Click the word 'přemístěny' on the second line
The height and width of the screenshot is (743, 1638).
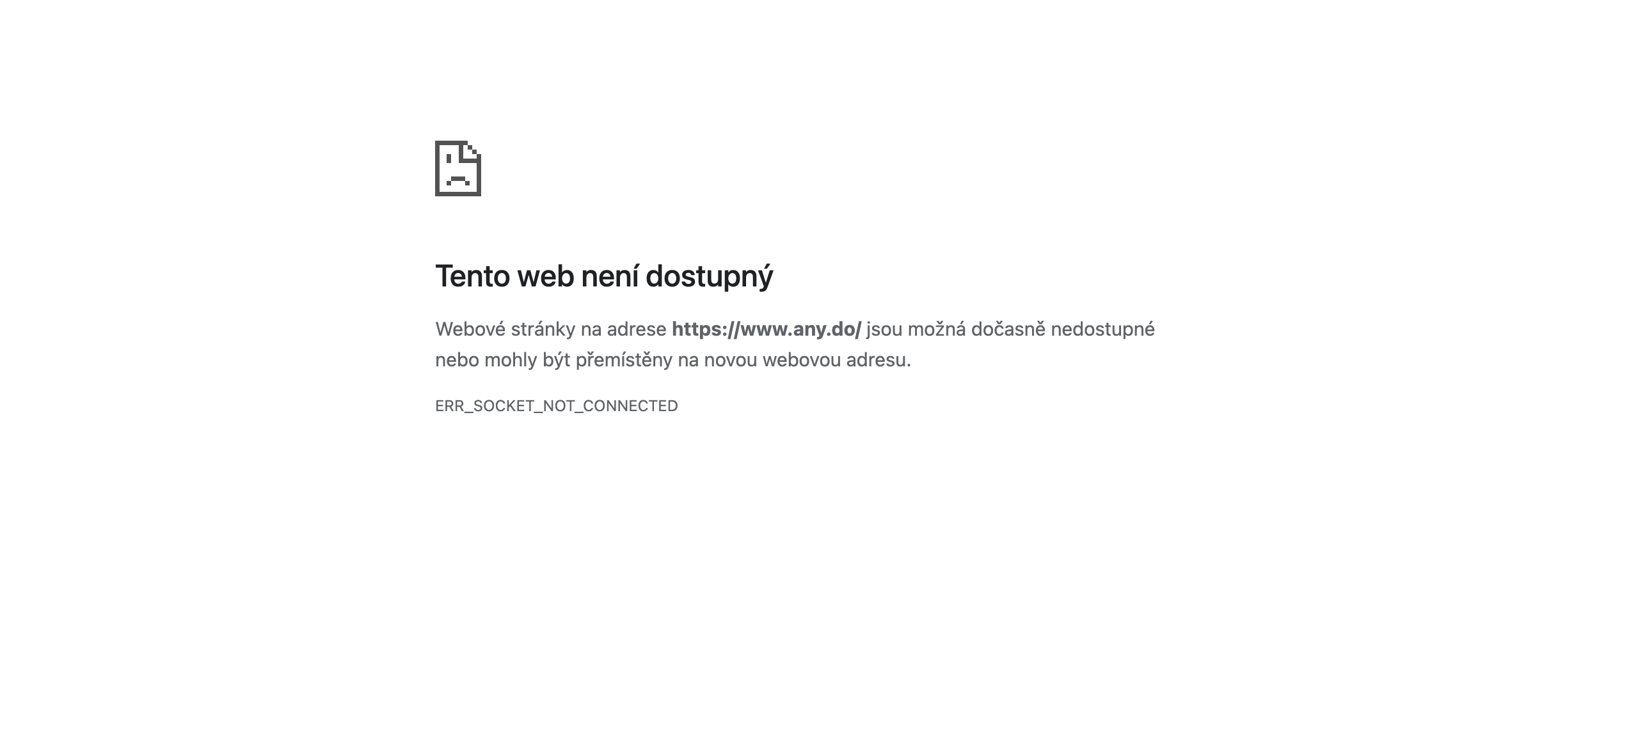pos(624,360)
